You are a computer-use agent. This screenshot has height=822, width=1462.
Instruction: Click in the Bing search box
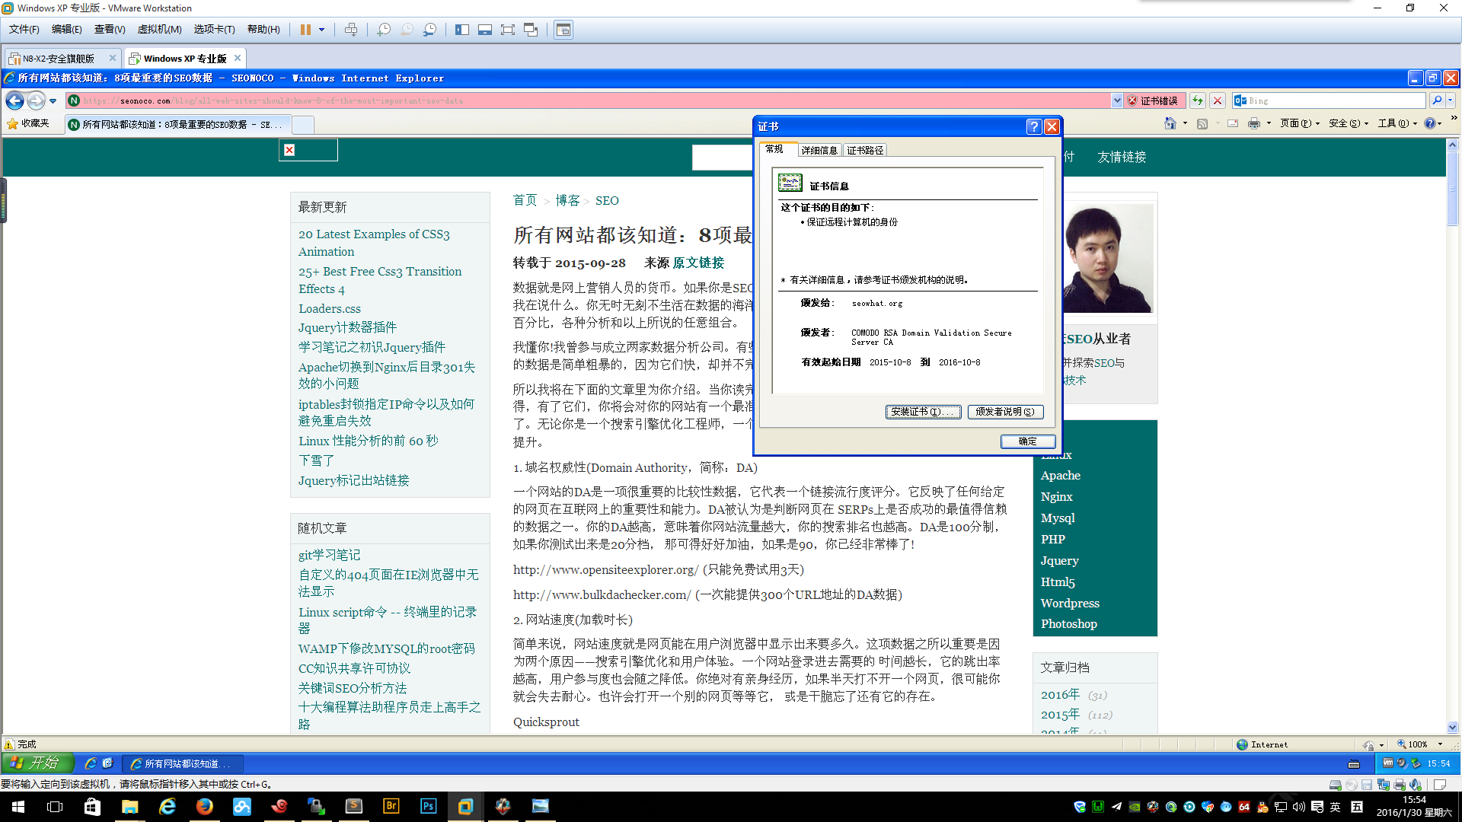coord(1333,100)
